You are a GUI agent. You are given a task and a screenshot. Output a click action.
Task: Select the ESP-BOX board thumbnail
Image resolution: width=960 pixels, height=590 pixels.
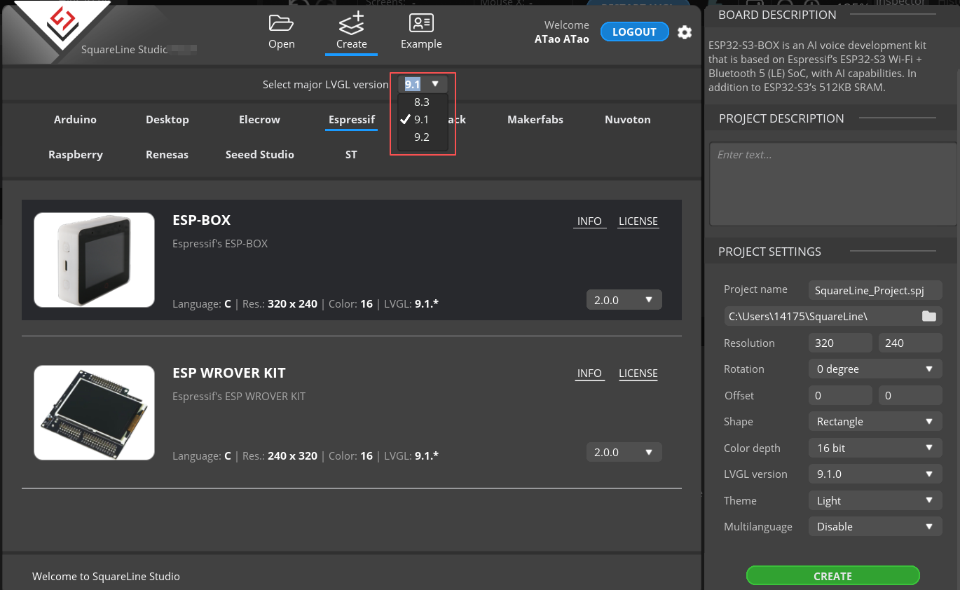94,260
